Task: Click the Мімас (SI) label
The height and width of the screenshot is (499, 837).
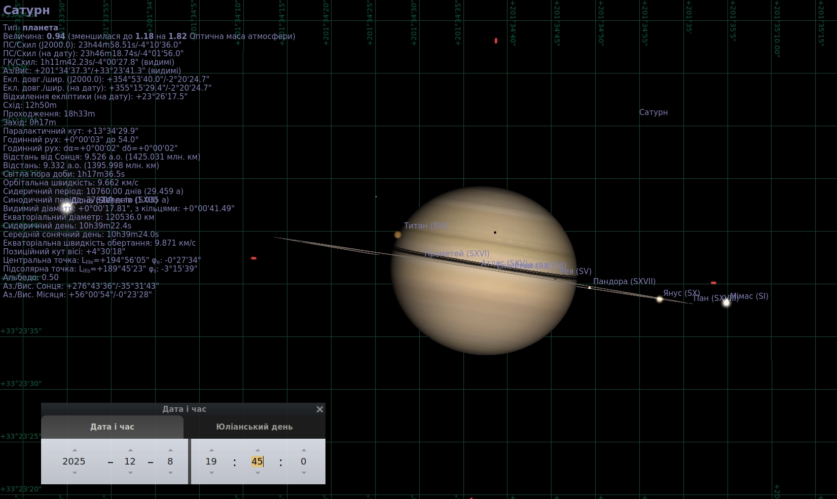Action: click(x=749, y=297)
